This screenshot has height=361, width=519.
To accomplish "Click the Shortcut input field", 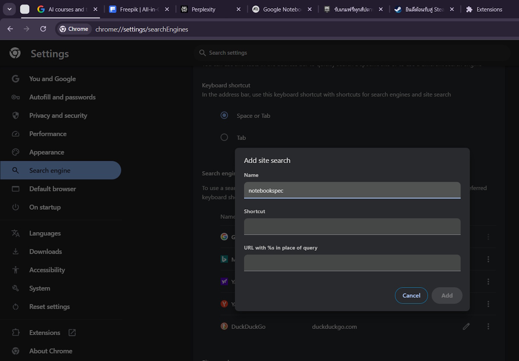I will (352, 227).
